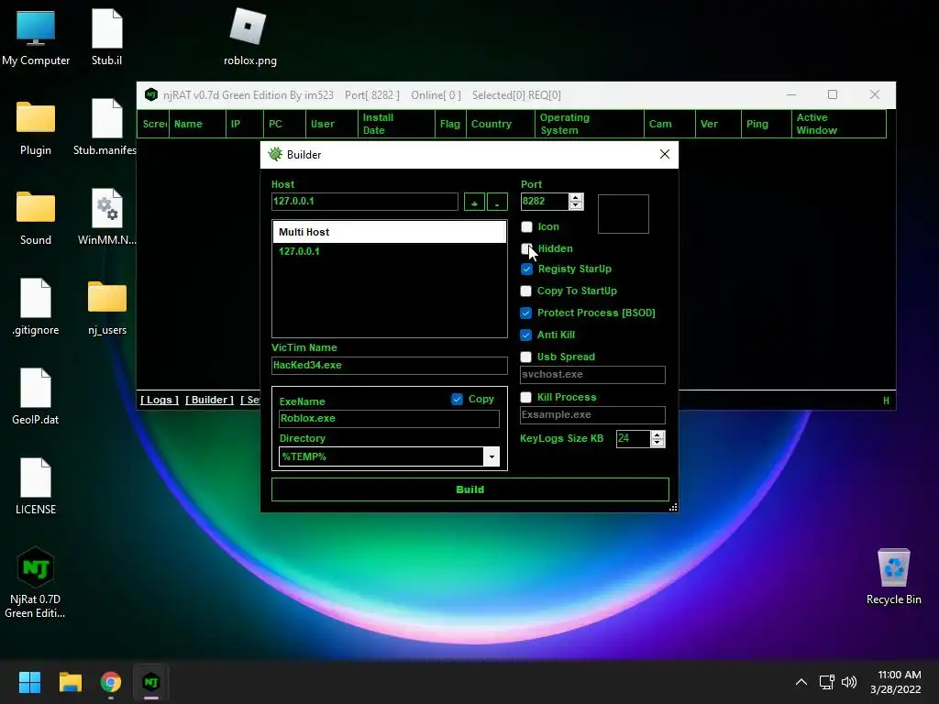Open the nj_users folder
The image size is (939, 704).
[106, 306]
